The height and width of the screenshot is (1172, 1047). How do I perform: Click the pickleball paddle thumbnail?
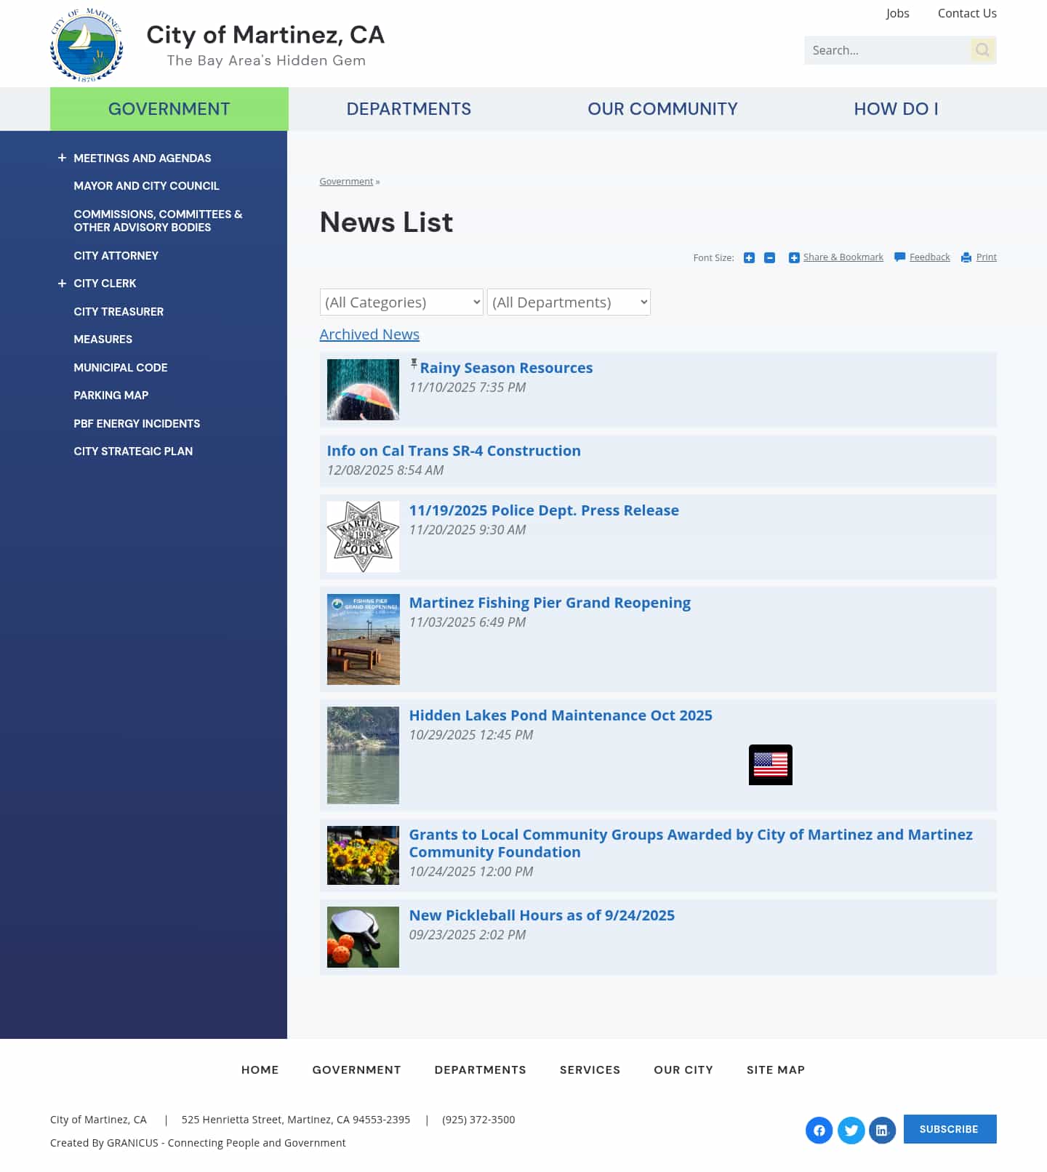[x=363, y=937]
